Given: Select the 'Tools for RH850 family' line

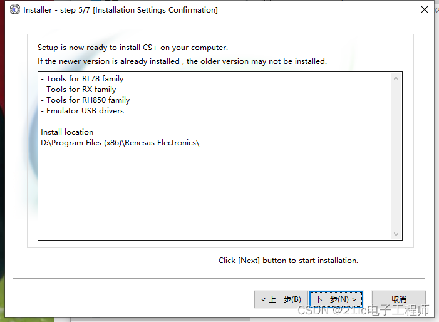Looking at the screenshot, I should (85, 100).
